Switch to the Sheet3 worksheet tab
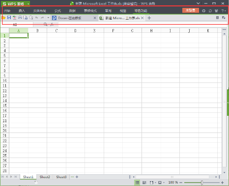Viewport: 229px width, 186px height. tap(61, 177)
